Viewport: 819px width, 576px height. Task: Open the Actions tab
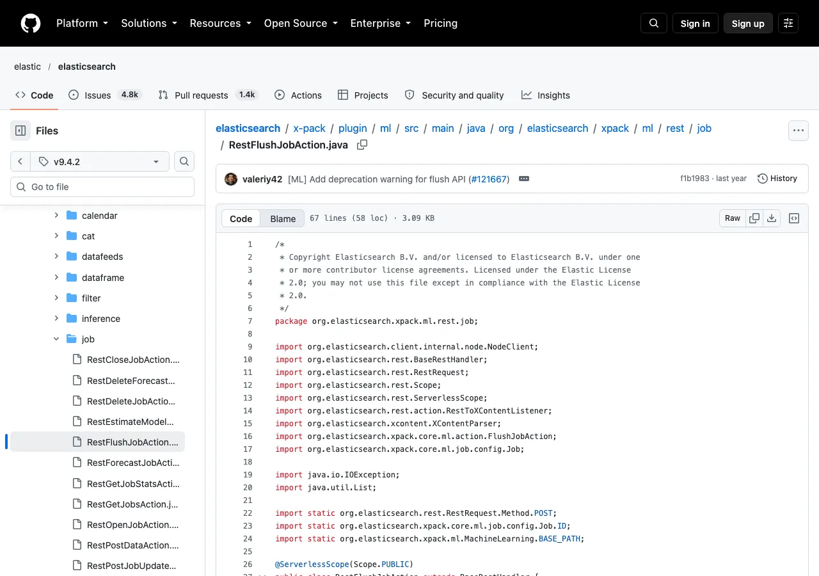(x=298, y=95)
